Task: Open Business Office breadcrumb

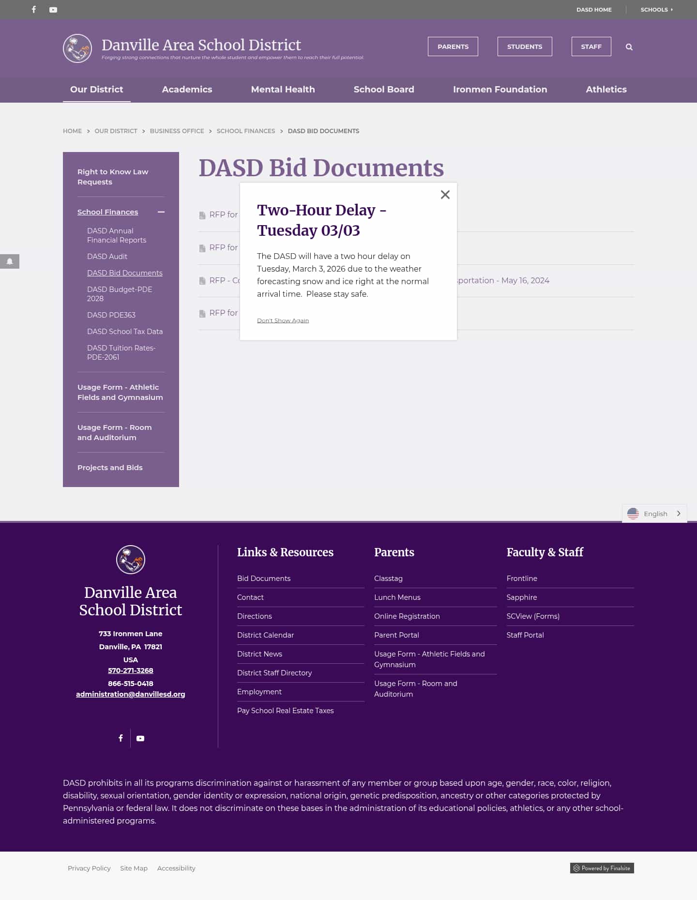Action: point(177,131)
